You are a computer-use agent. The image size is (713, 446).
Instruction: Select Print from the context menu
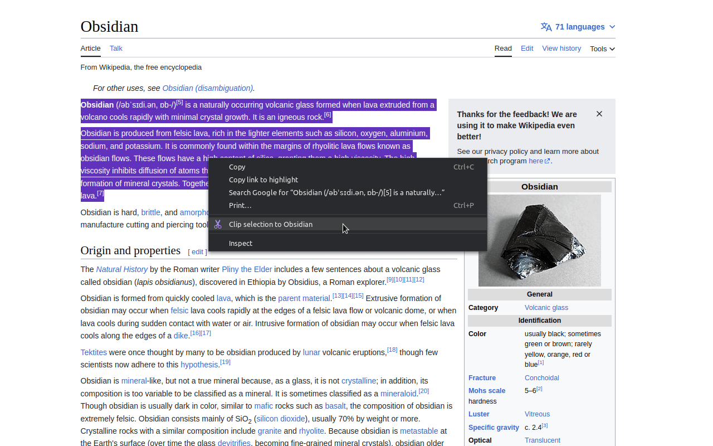coord(240,205)
